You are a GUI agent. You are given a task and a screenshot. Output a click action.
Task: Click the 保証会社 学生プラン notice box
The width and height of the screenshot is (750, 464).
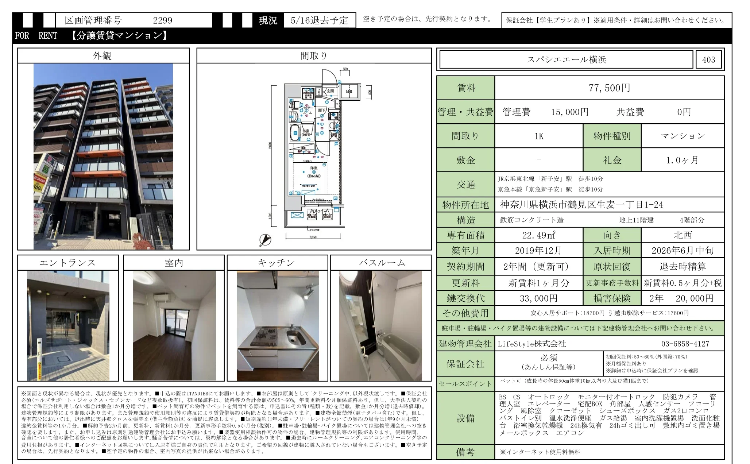click(616, 20)
